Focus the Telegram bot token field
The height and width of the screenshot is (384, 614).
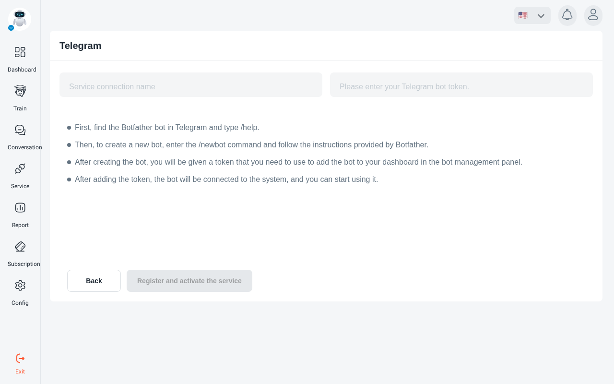click(x=461, y=85)
